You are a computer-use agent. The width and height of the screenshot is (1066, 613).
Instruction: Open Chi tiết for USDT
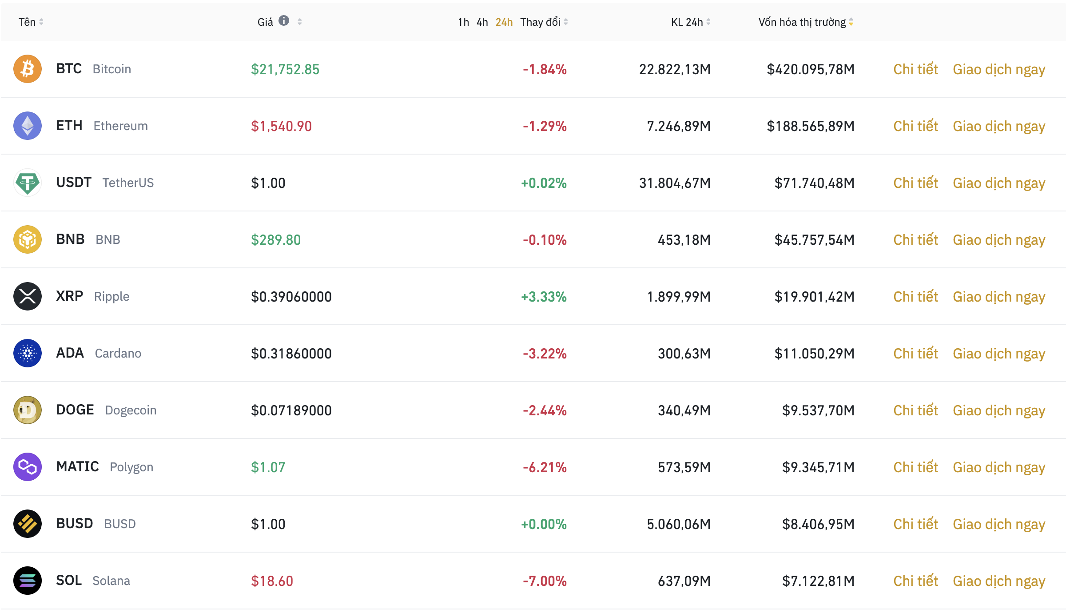click(x=915, y=183)
